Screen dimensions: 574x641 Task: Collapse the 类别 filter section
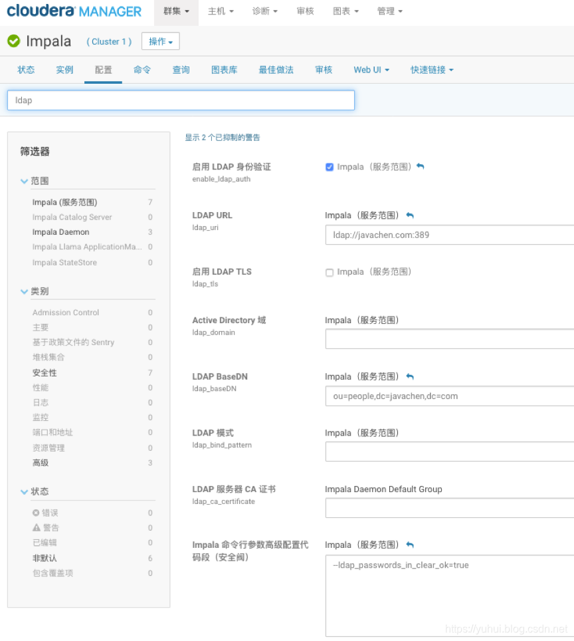[24, 291]
